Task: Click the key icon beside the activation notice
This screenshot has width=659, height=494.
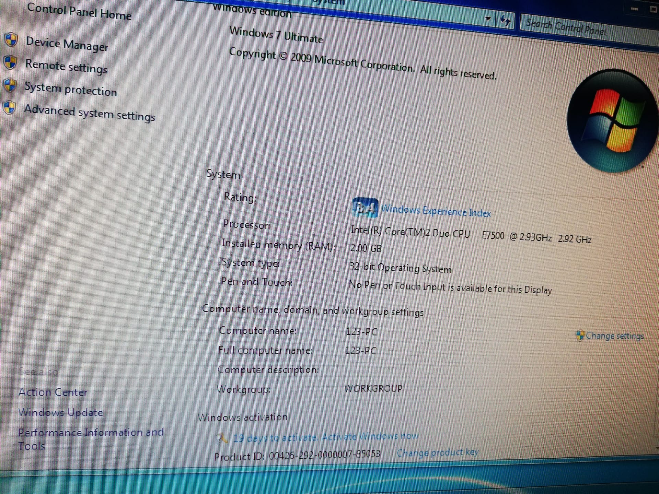Action: [x=221, y=438]
